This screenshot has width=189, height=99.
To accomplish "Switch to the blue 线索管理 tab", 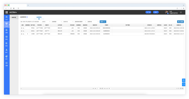I will coord(39,17).
